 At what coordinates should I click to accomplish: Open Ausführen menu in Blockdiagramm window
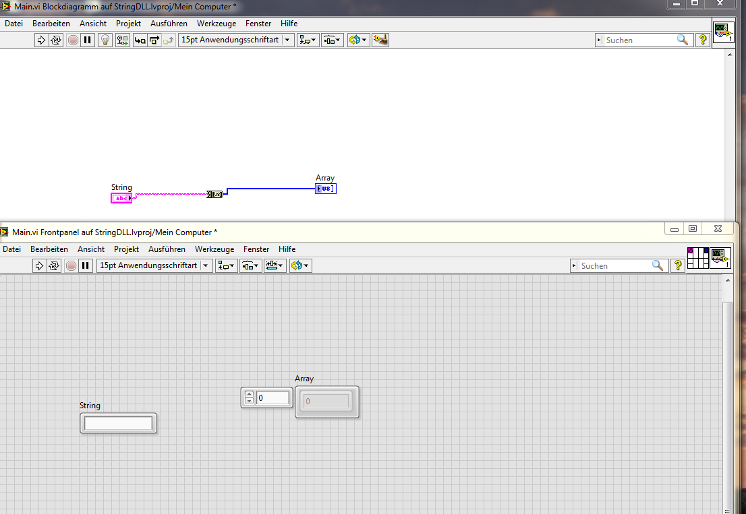[x=169, y=24]
